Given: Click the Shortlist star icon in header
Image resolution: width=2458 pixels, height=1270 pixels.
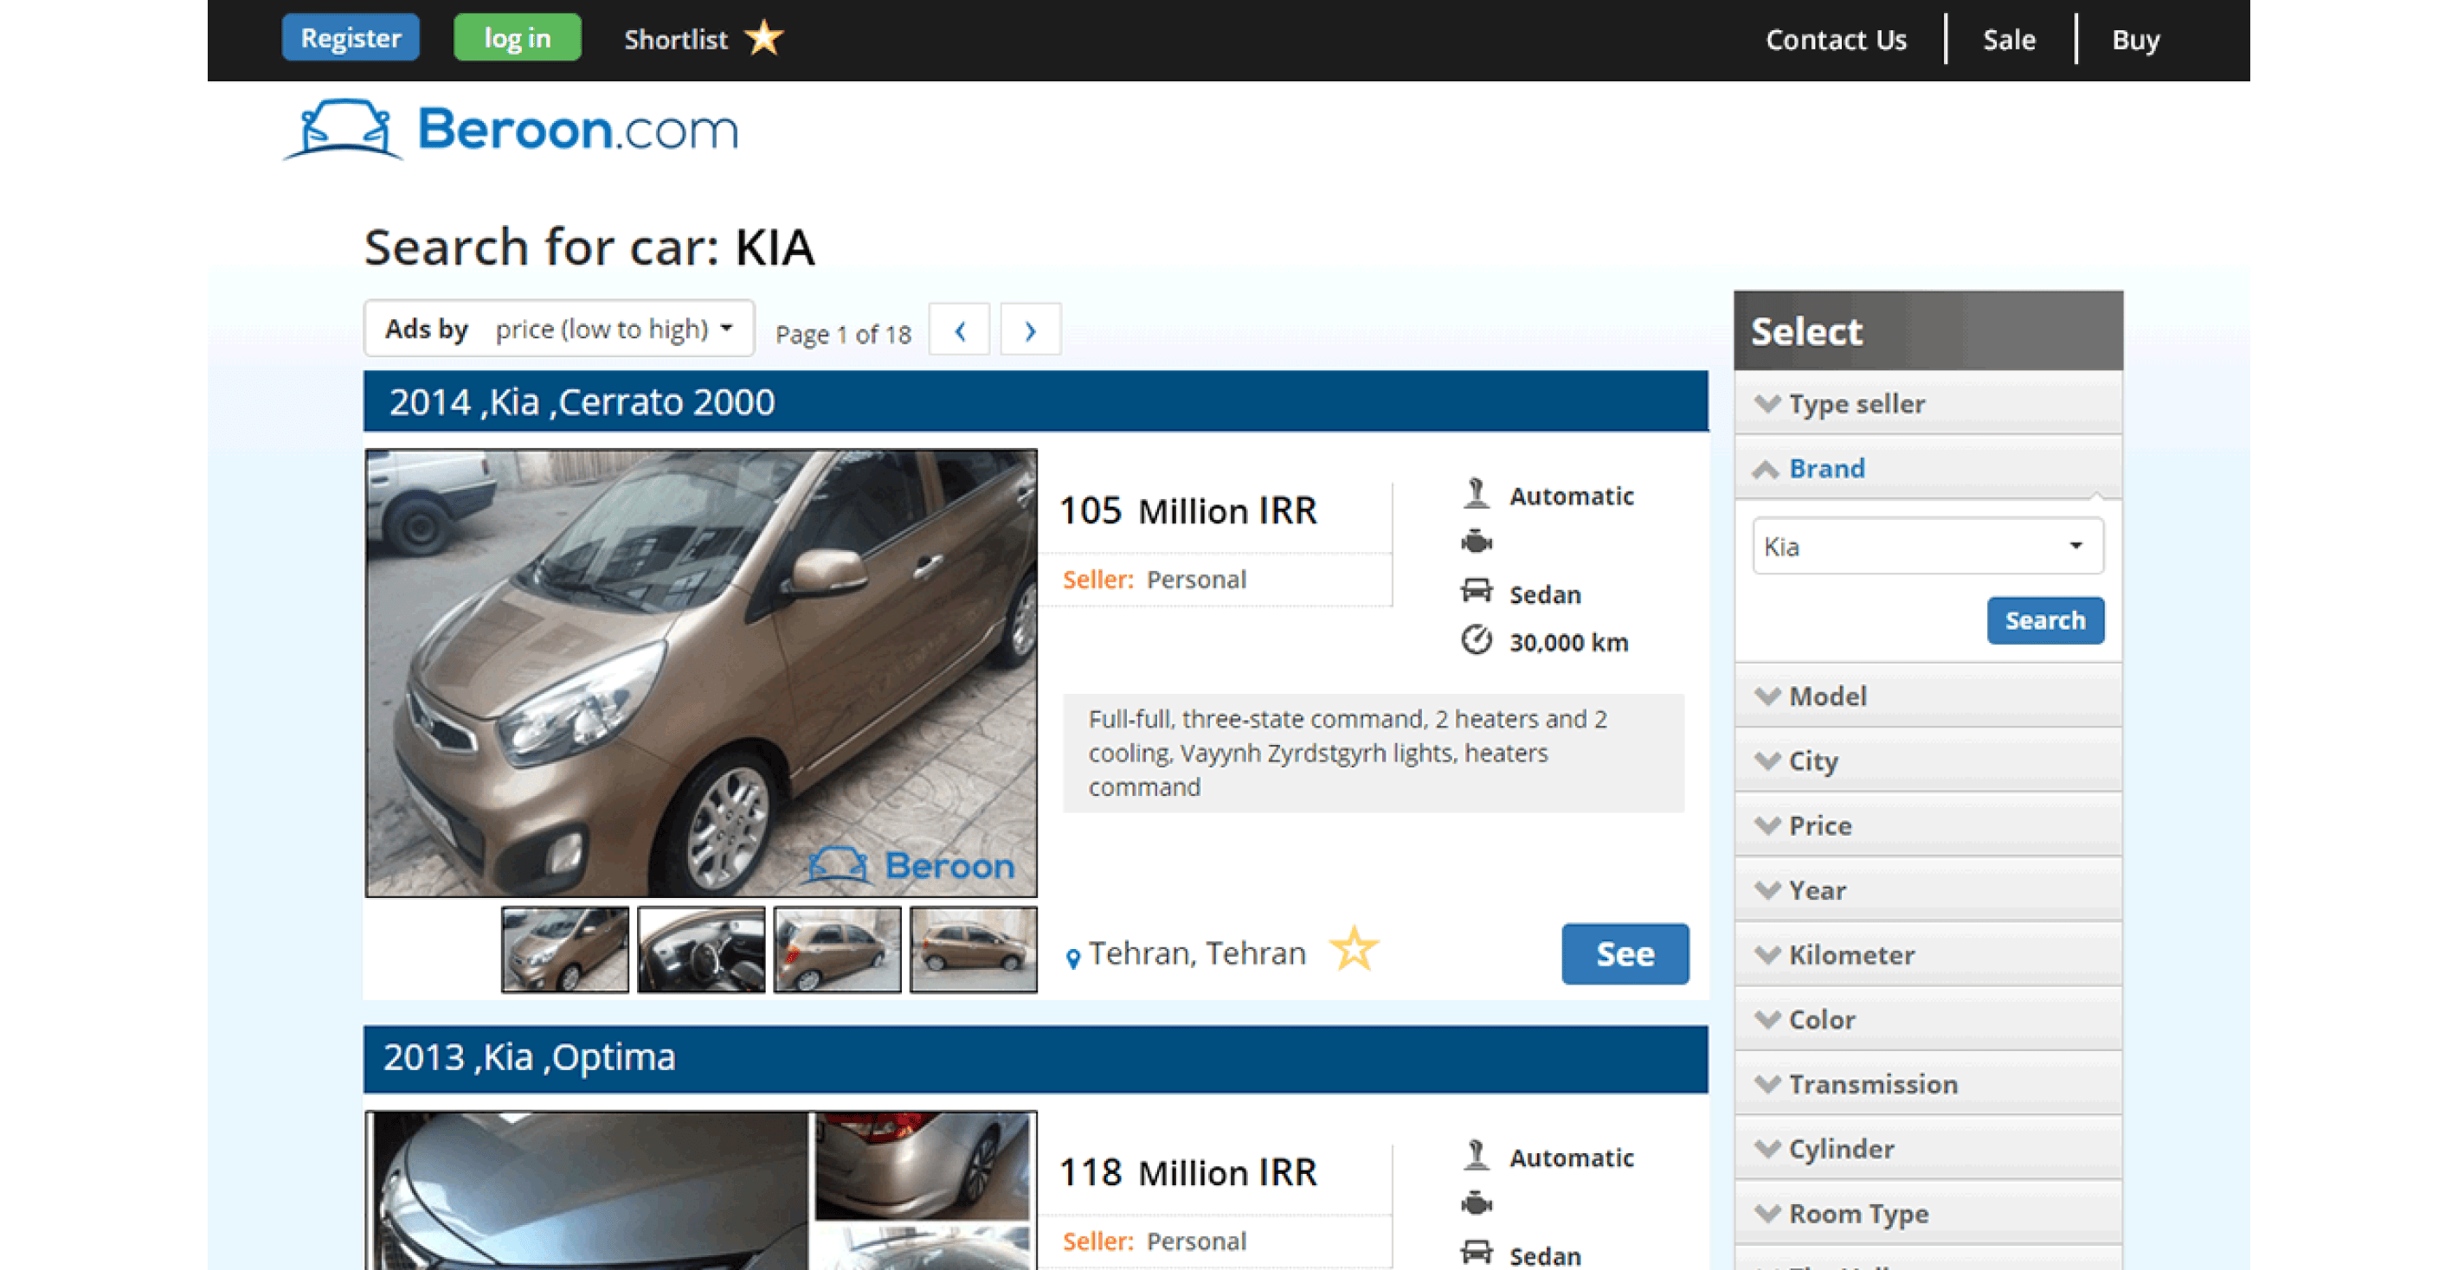Looking at the screenshot, I should click(763, 38).
